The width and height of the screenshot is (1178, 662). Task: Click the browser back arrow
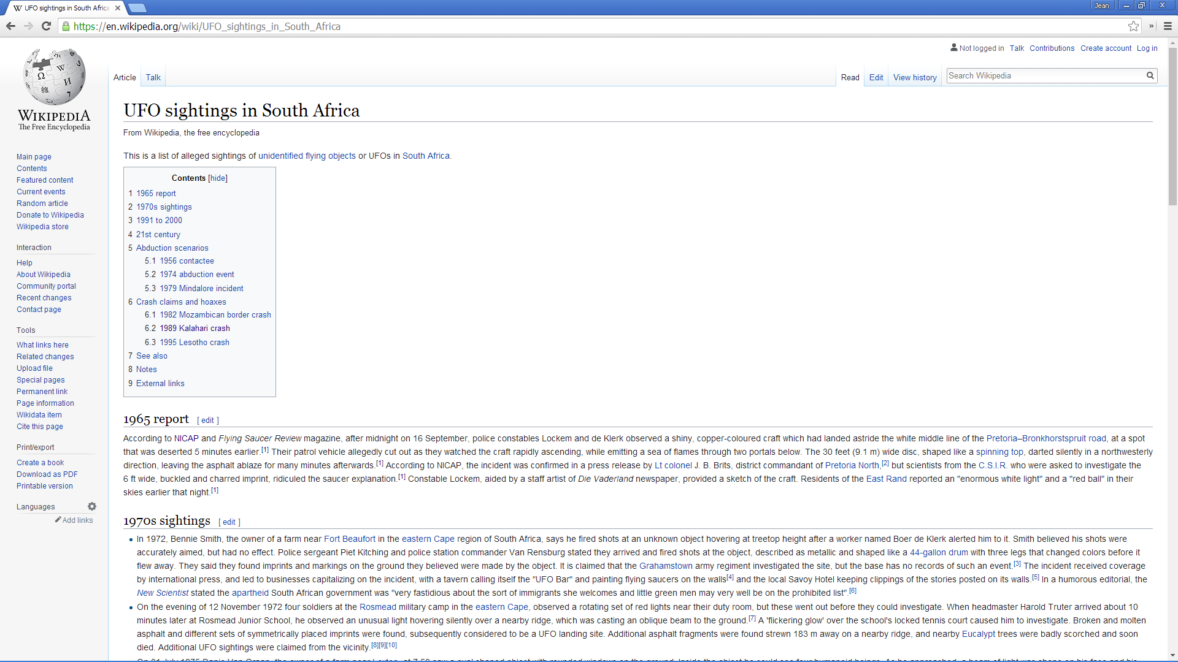tap(10, 26)
